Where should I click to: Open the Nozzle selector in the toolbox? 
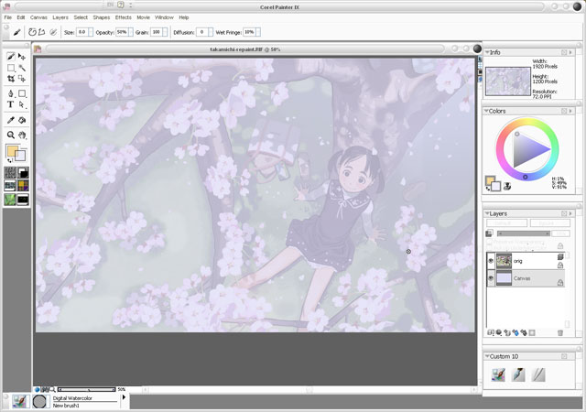[23, 199]
